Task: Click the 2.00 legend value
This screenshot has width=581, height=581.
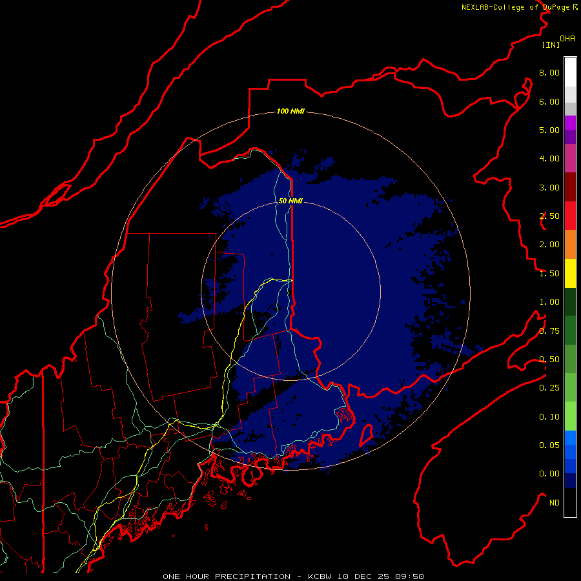Action: coord(549,245)
